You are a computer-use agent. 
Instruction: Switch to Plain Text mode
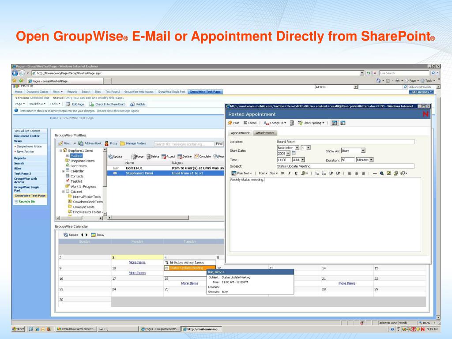(241, 173)
